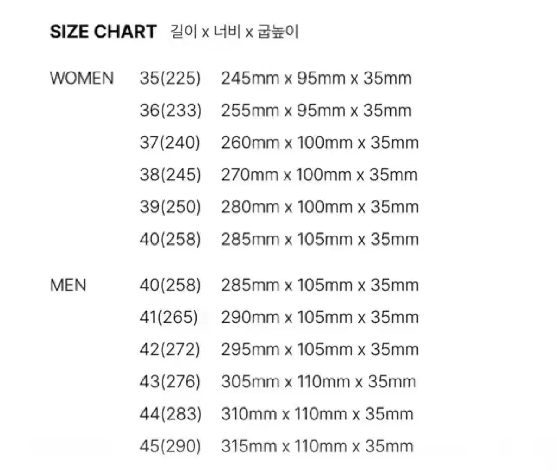Screen dimensions: 557x471
Task: Click the women's size 35(225) label
Action: (170, 78)
